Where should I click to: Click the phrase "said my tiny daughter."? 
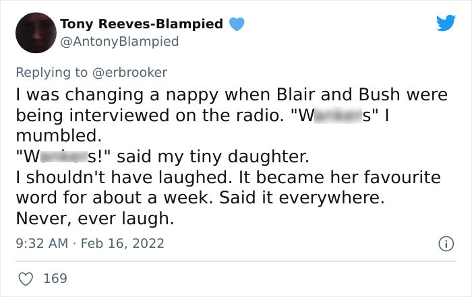click(x=213, y=157)
